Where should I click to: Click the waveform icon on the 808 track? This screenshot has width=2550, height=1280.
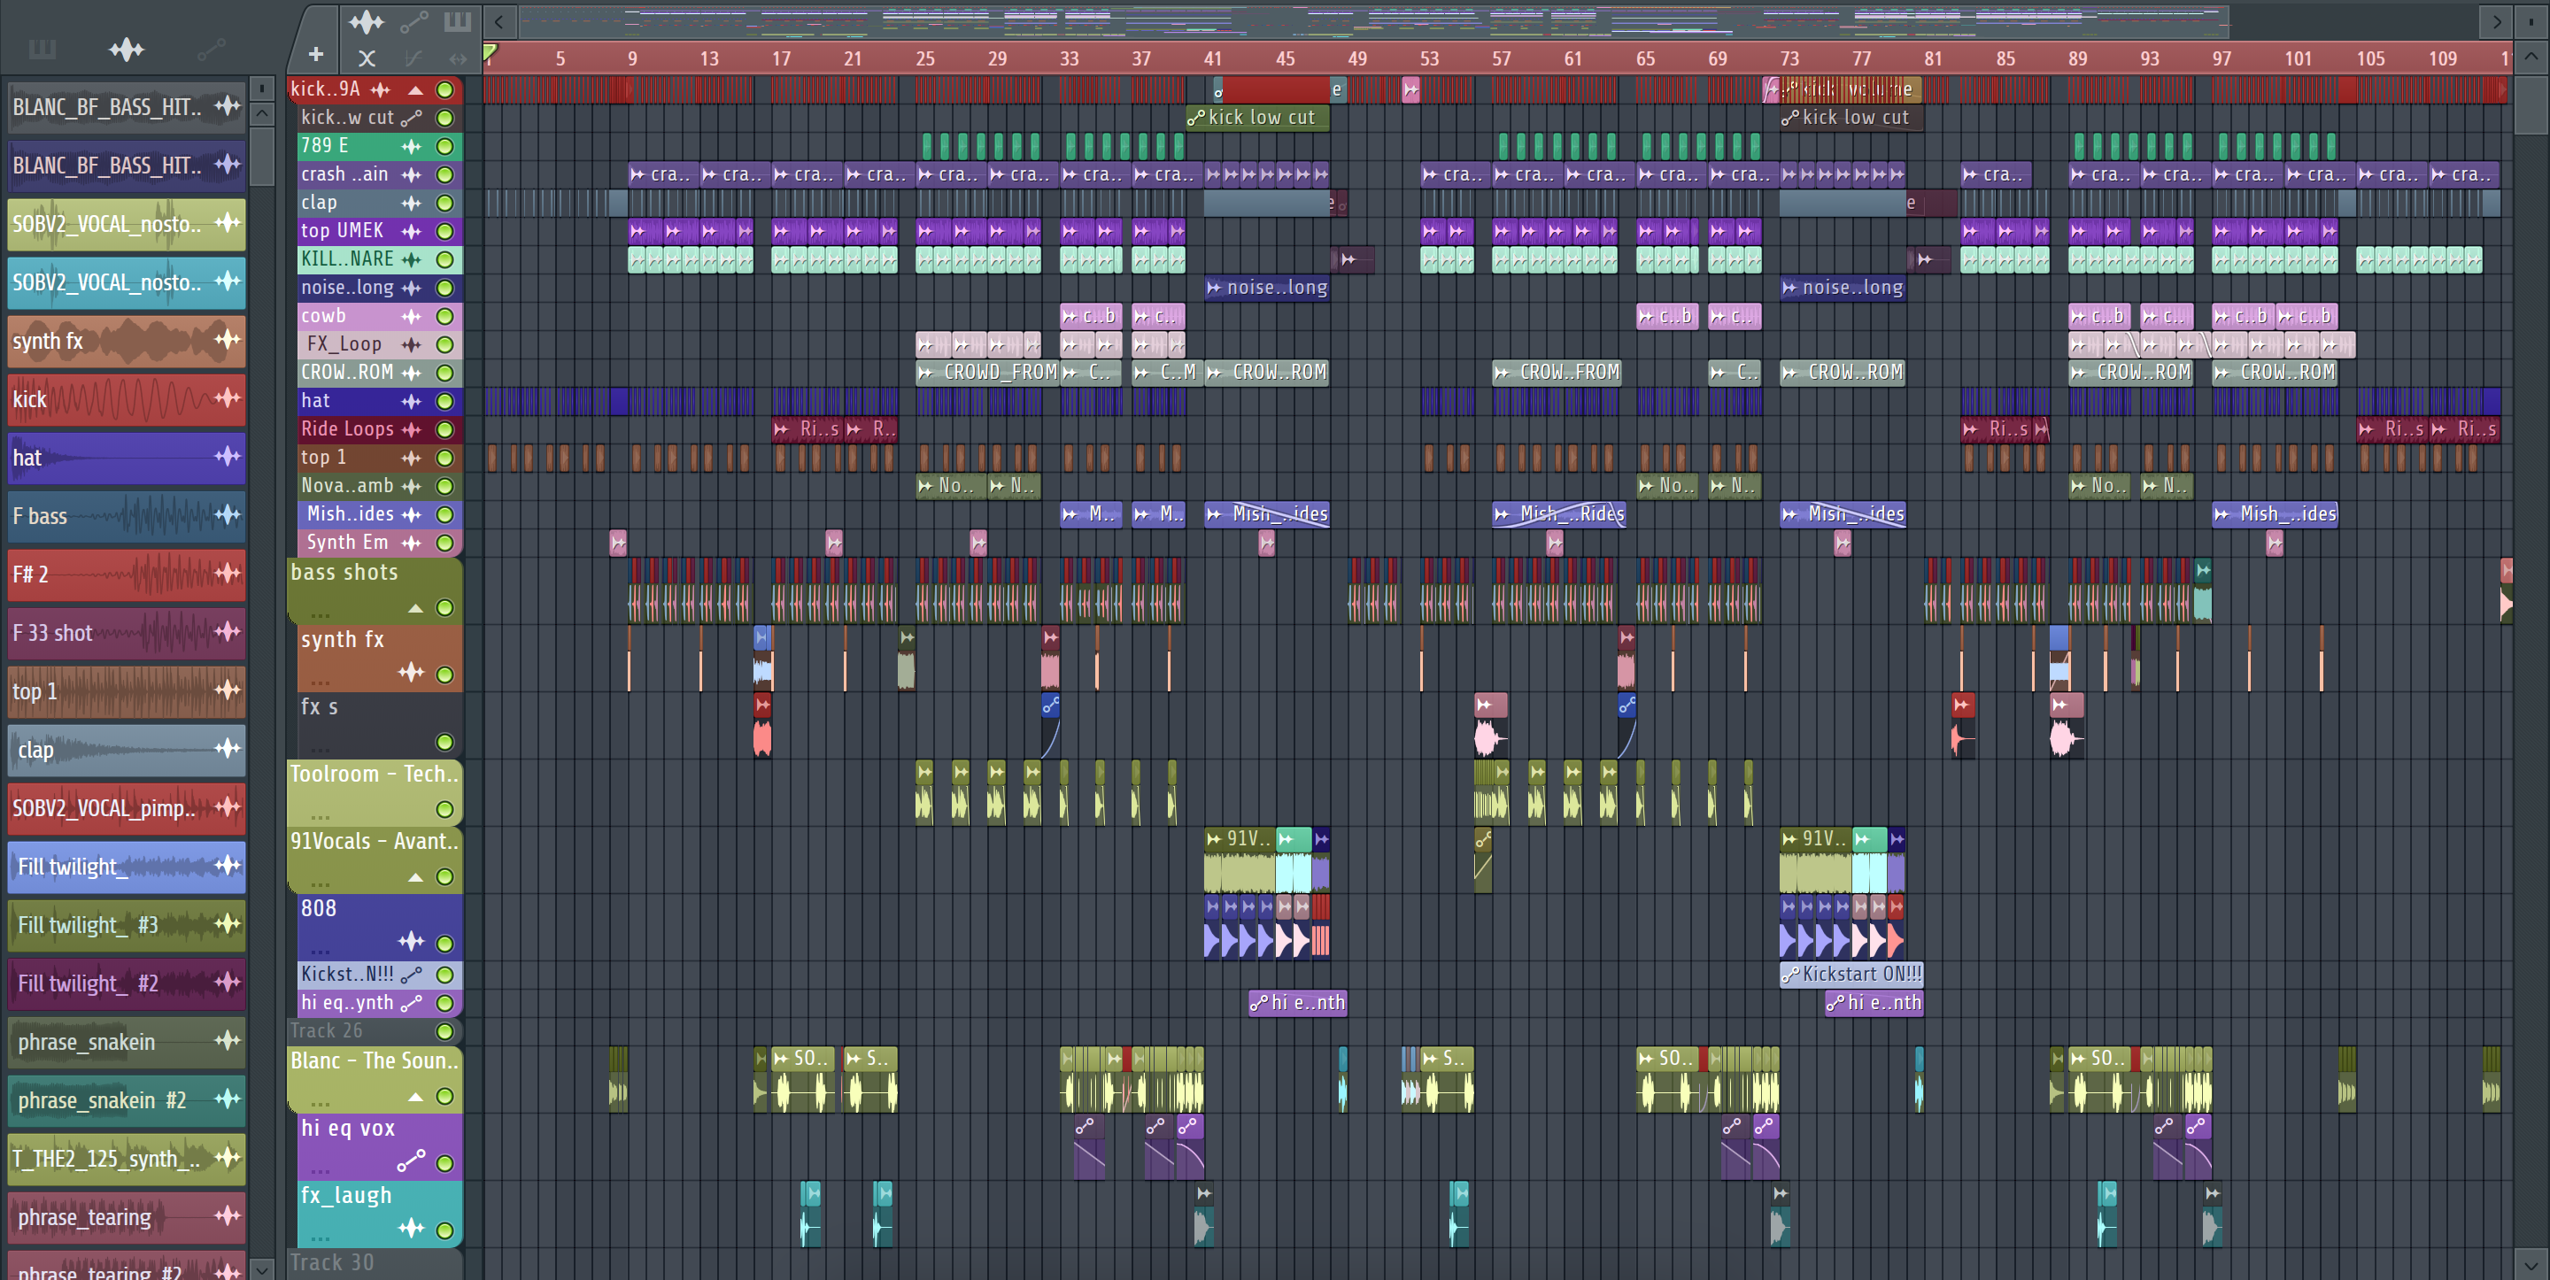point(411,942)
